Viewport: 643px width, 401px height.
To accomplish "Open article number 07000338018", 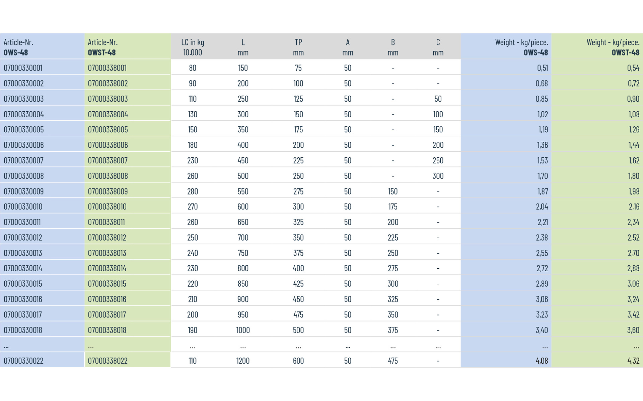I will tap(107, 330).
